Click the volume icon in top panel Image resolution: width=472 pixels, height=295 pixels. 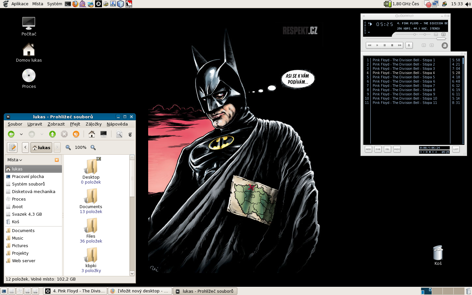coord(468,4)
